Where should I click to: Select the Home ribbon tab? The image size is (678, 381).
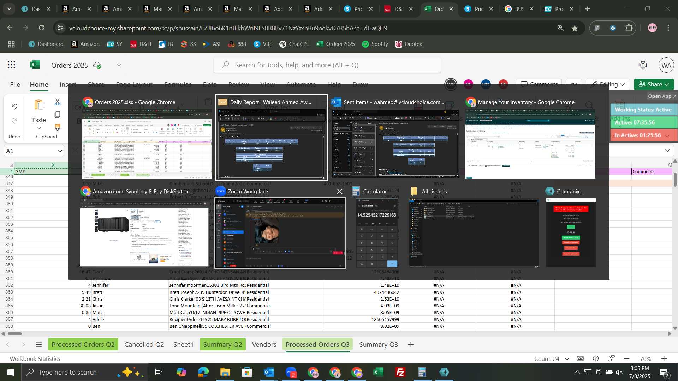pos(39,84)
